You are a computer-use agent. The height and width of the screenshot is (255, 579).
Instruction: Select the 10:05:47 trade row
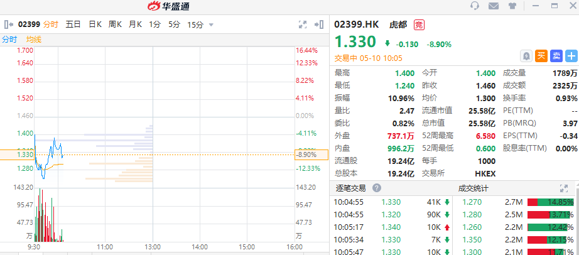(391, 251)
